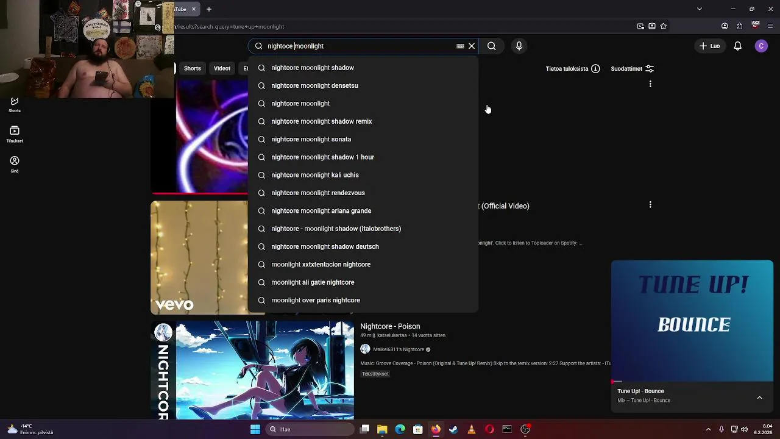The width and height of the screenshot is (780, 439).
Task: Choose suggestion nightcore moonlight kali uchis
Action: 363,175
